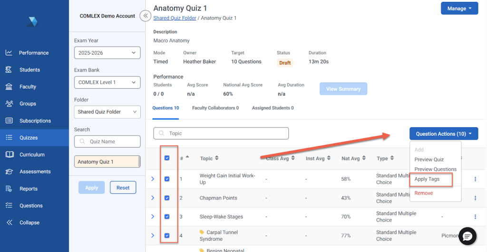
Task: Collapse the filter panel with double-chevron
Action: point(146,16)
